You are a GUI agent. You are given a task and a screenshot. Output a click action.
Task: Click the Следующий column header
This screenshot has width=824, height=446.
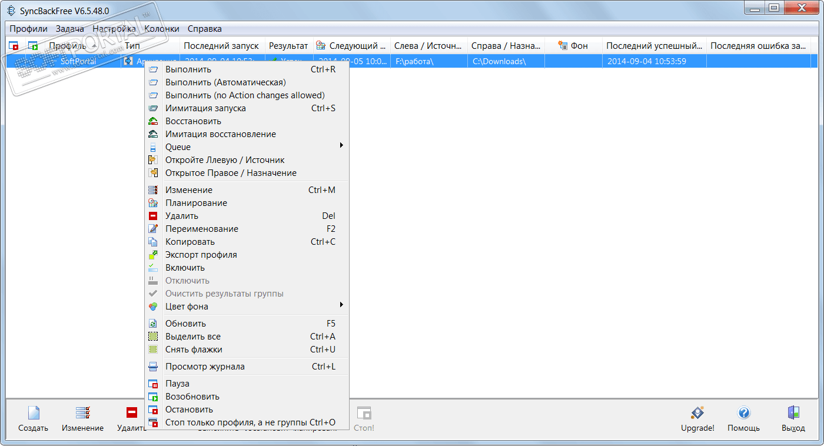(351, 46)
